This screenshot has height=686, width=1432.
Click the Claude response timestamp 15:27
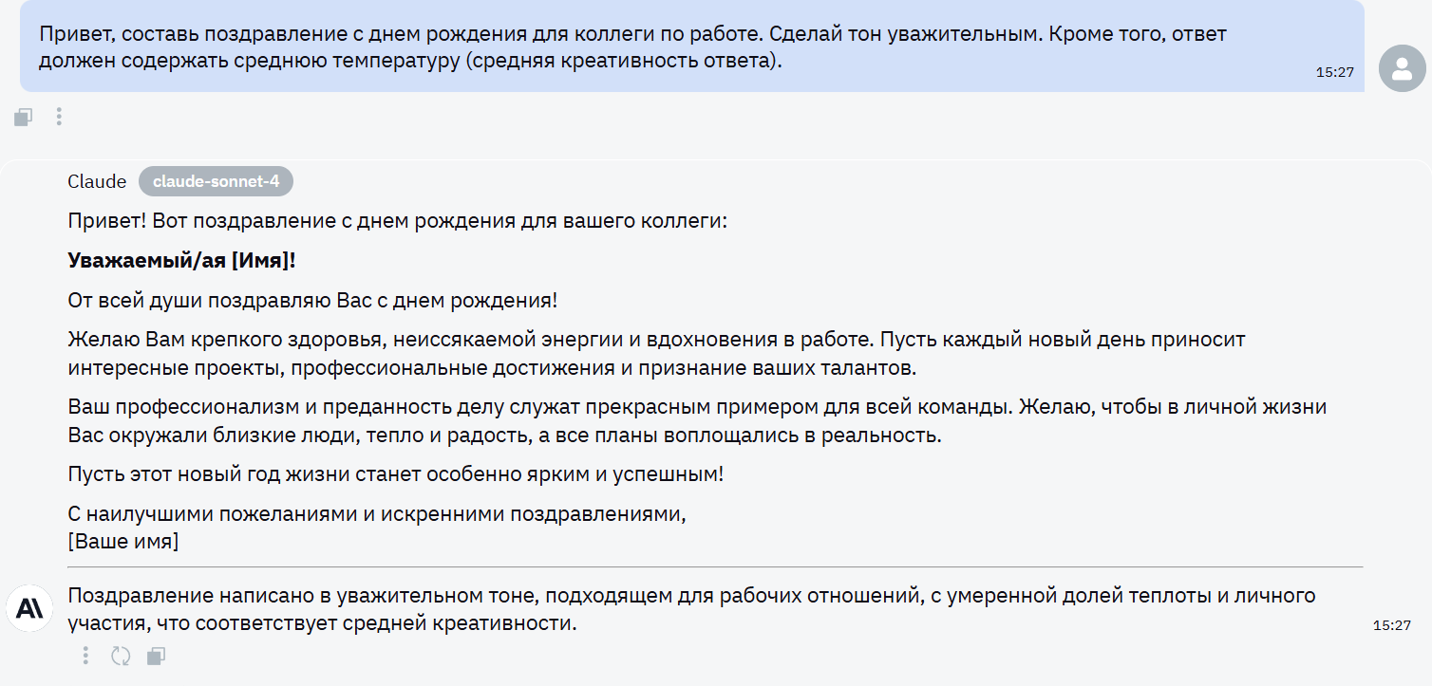[1391, 625]
